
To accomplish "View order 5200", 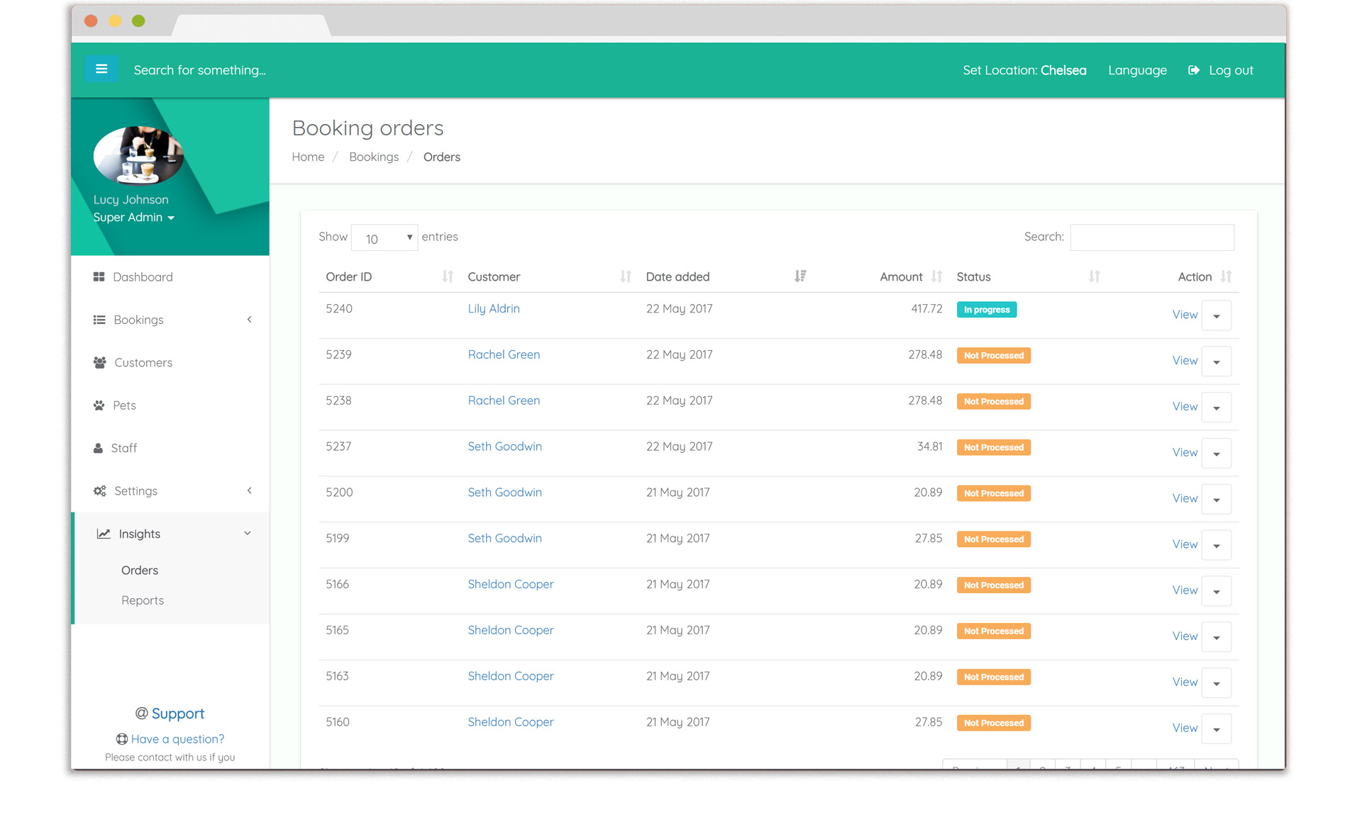I will [x=1185, y=498].
